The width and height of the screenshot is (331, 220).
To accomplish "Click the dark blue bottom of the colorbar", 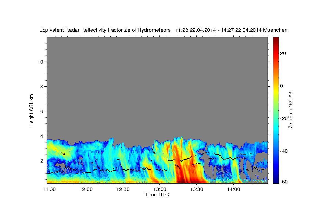I will (276, 180).
